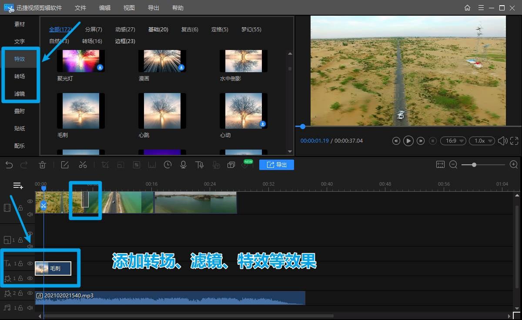Open the edit tool with the pencil icon
This screenshot has width=522, height=320.
(x=65, y=165)
